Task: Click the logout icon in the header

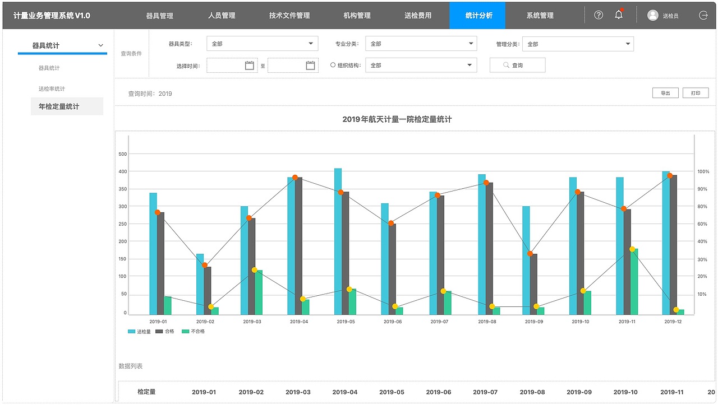Action: [x=703, y=15]
